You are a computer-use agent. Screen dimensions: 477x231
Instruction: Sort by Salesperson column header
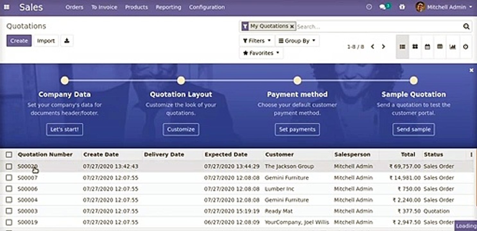click(x=352, y=155)
